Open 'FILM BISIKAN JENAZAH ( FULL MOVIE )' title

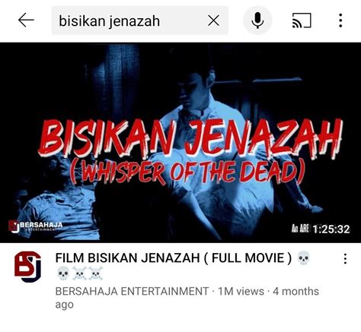point(174,258)
